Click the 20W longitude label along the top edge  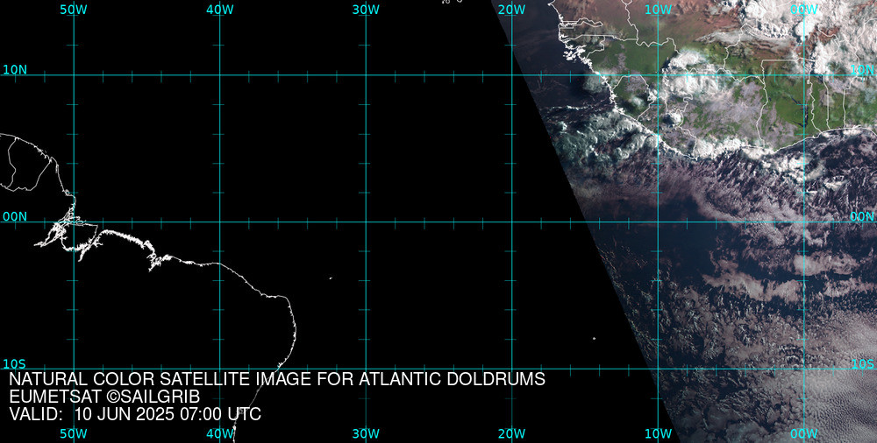[x=512, y=10]
